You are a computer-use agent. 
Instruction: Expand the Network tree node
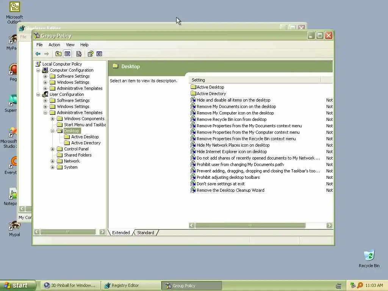click(52, 161)
